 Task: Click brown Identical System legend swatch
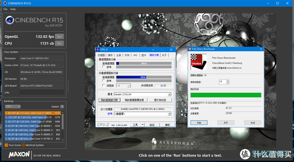pyautogui.click(x=23, y=145)
